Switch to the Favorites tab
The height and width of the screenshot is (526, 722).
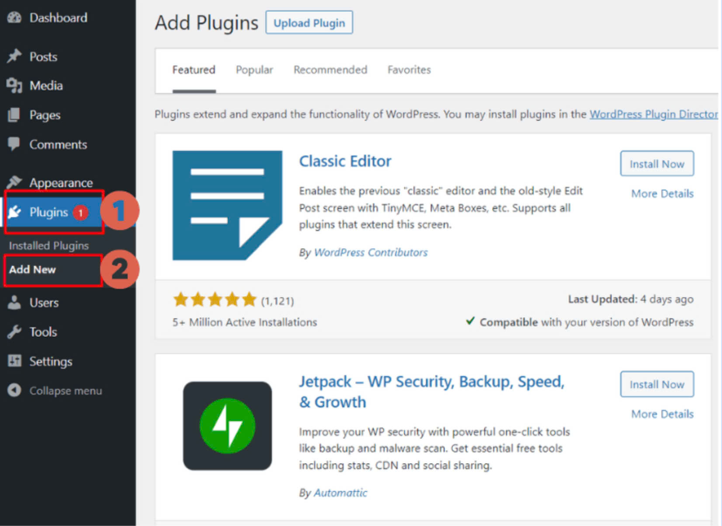point(409,70)
